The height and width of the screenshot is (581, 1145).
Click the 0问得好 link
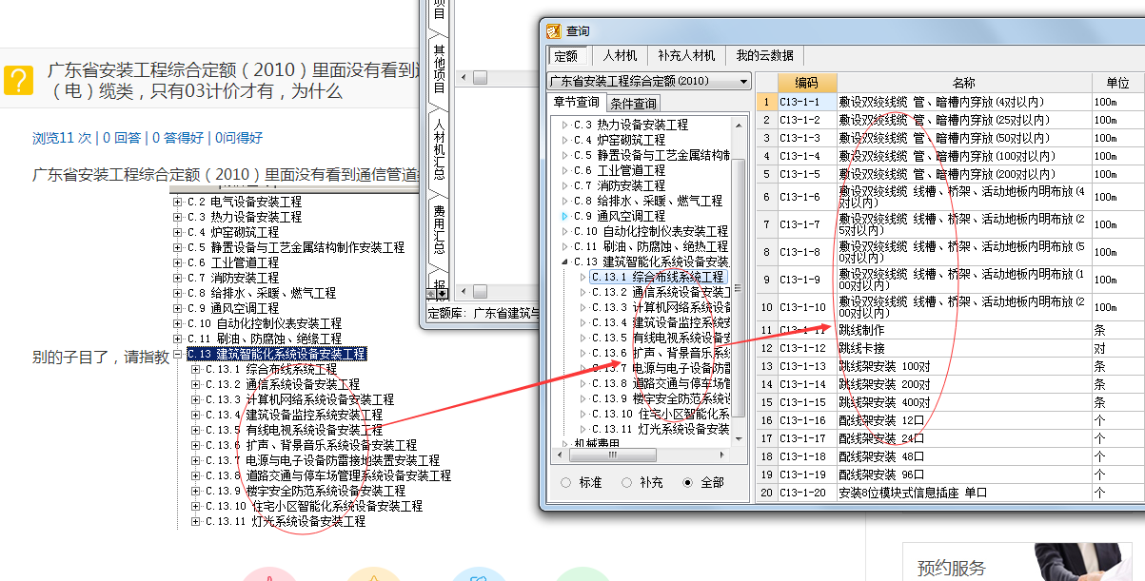[237, 138]
